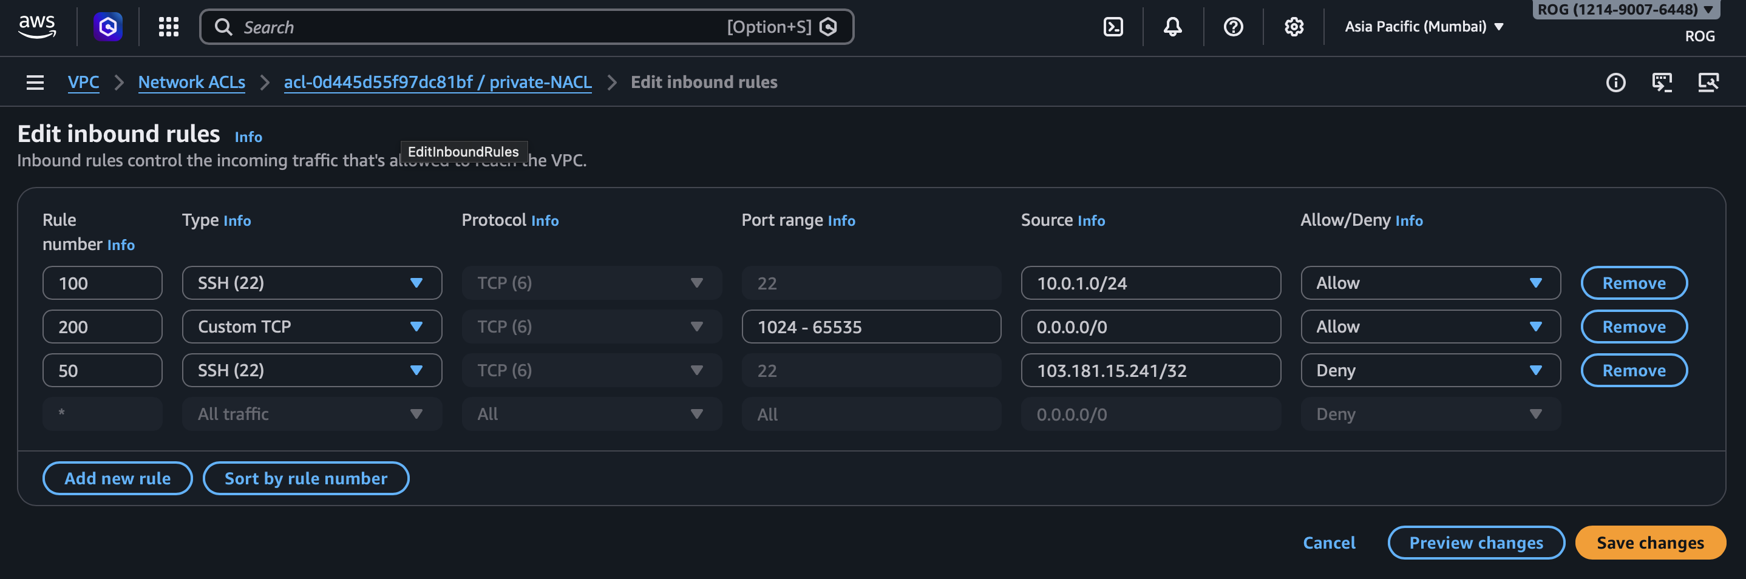
Task: Open notifications bell icon
Action: coord(1172,27)
